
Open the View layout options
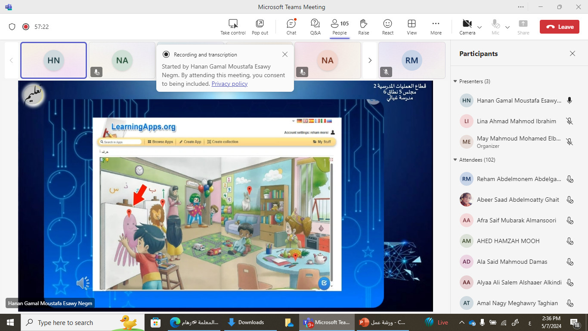click(x=412, y=27)
